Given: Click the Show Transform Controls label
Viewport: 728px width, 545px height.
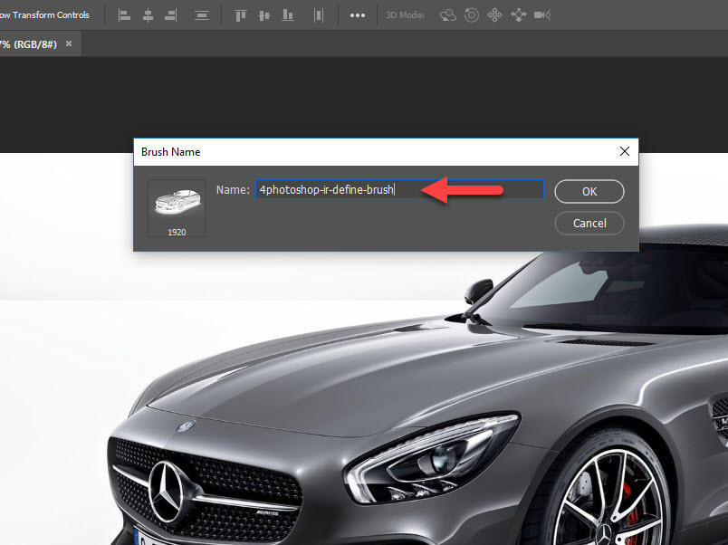Looking at the screenshot, I should (44, 14).
